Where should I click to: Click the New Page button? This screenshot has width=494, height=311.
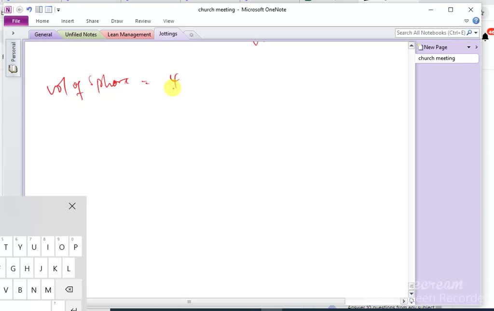pyautogui.click(x=435, y=47)
